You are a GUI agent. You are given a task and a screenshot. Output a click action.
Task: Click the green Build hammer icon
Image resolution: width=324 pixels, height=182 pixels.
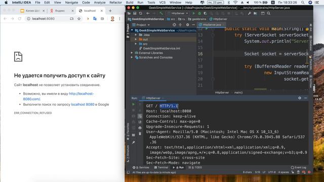tap(161, 14)
